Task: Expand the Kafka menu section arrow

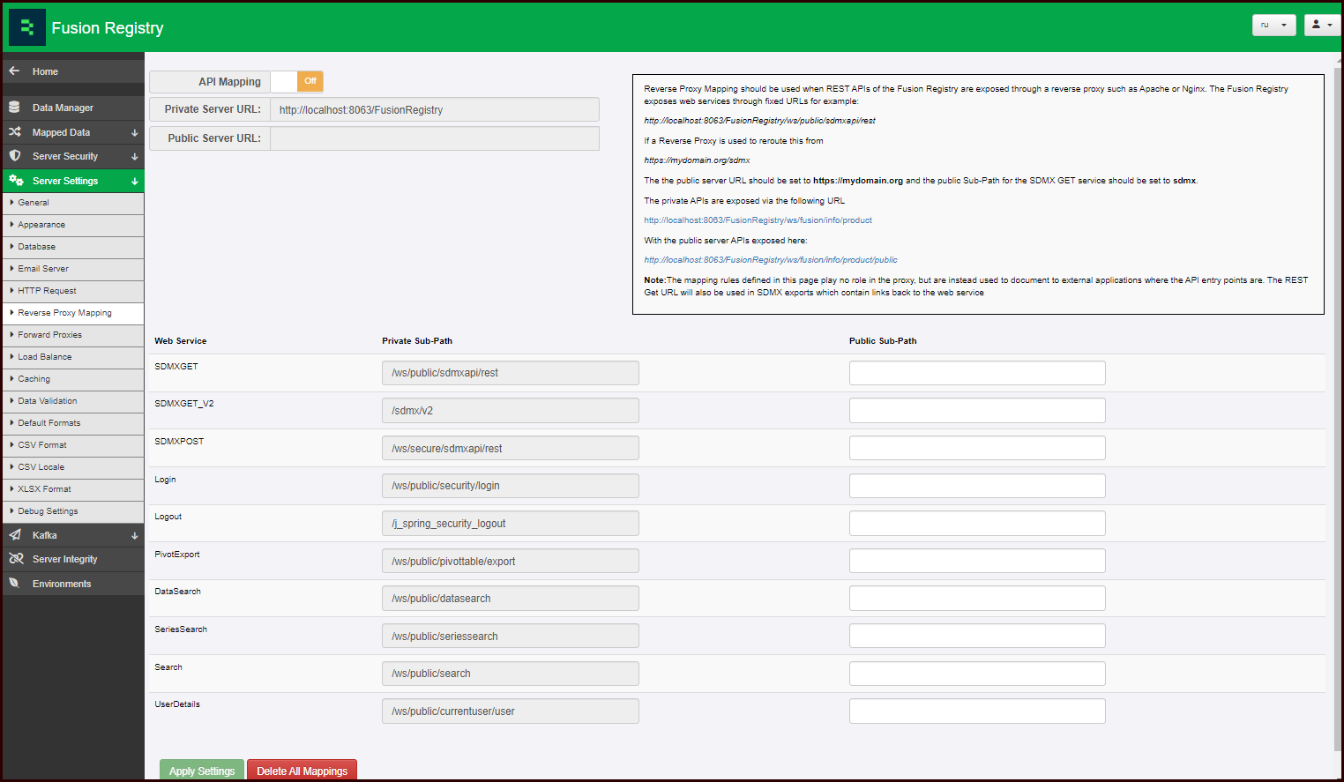Action: [135, 536]
